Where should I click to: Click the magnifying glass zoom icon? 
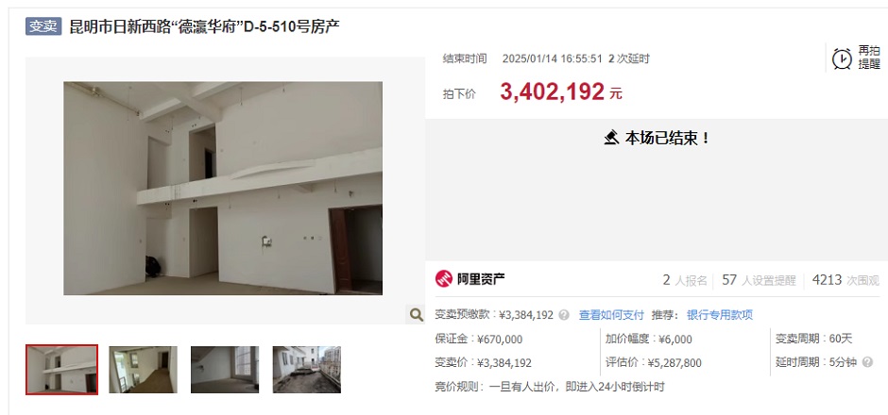(417, 315)
